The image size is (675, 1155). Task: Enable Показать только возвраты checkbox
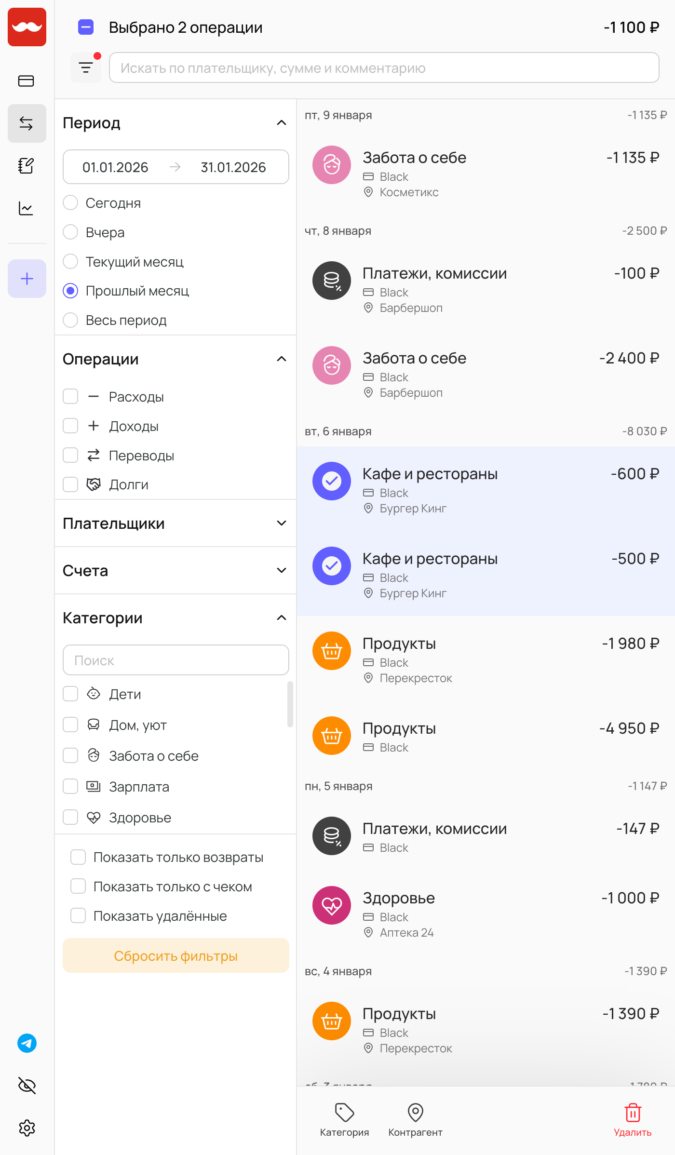click(78, 857)
